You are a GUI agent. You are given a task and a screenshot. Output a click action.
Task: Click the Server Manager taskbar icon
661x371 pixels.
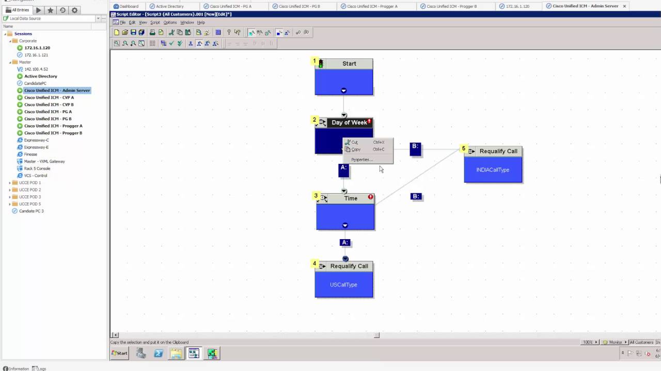141,353
